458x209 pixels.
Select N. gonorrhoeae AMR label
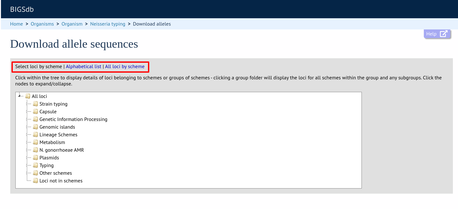(62, 150)
